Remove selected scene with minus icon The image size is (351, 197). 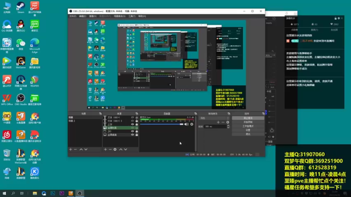(75, 149)
